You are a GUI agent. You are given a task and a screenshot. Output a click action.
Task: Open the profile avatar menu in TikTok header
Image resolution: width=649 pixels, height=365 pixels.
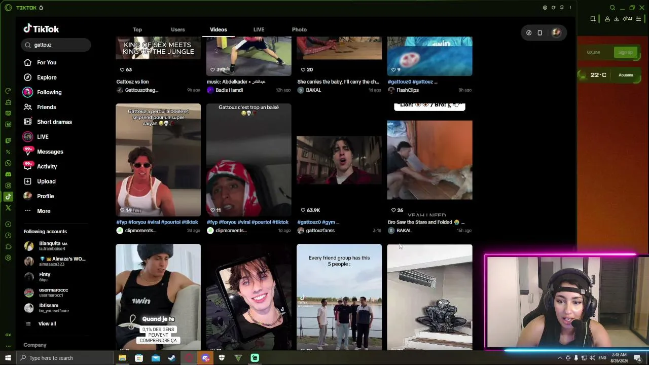(x=556, y=33)
